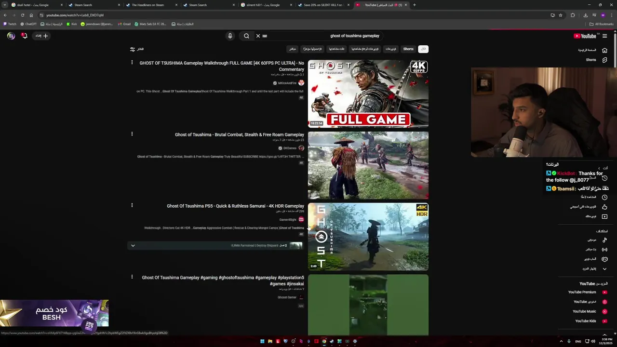Screen dimensions: 617x347
Task: Open the PS5 4K HDR gameplay thumbnail
Action: pos(368,237)
